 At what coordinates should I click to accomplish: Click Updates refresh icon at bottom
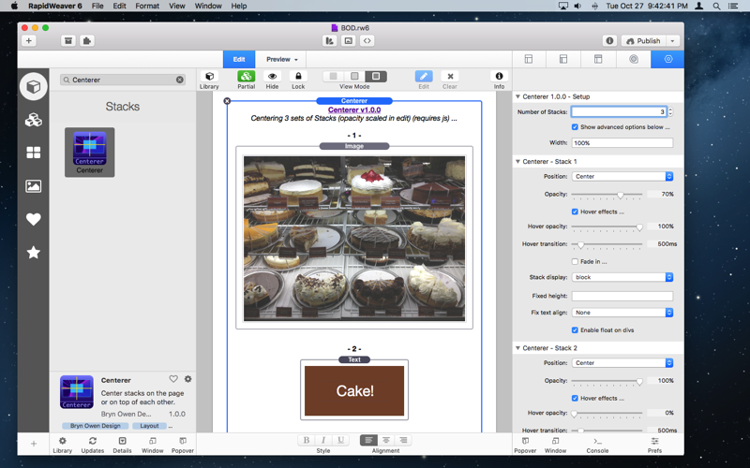92,445
